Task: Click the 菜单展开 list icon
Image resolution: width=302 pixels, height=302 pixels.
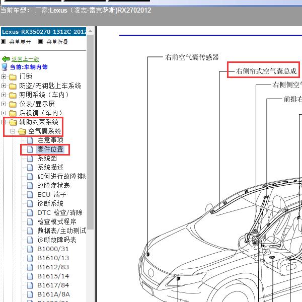Action: point(4,42)
